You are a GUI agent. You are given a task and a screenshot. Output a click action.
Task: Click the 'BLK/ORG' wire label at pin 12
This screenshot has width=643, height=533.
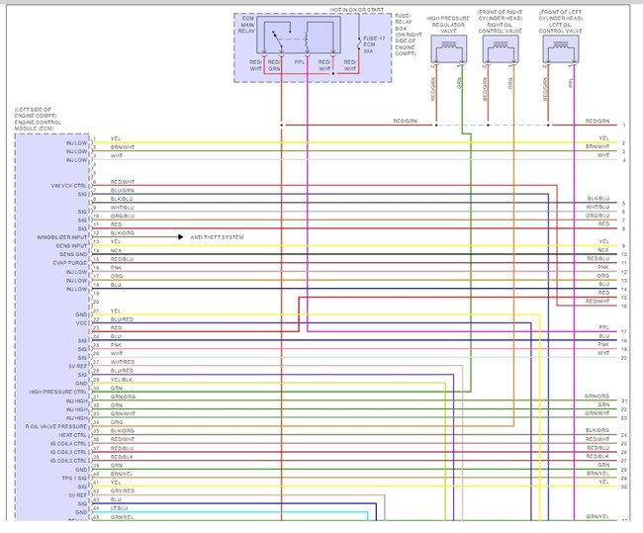[x=123, y=233]
